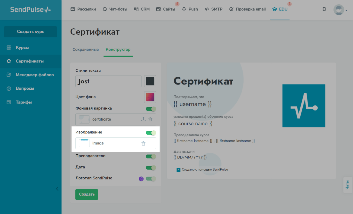The width and height of the screenshot is (353, 214).
Task: Open the user avatar menu
Action: (x=340, y=10)
